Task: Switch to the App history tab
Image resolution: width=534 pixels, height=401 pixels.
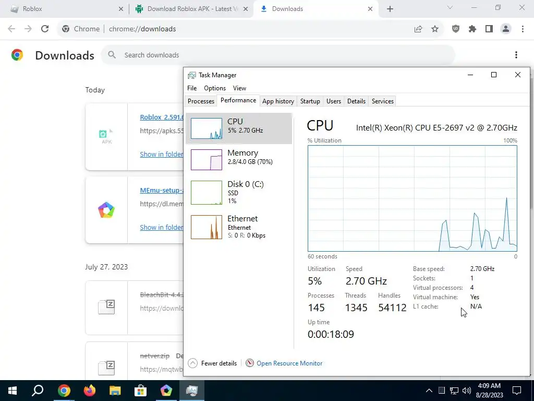Action: (x=278, y=101)
